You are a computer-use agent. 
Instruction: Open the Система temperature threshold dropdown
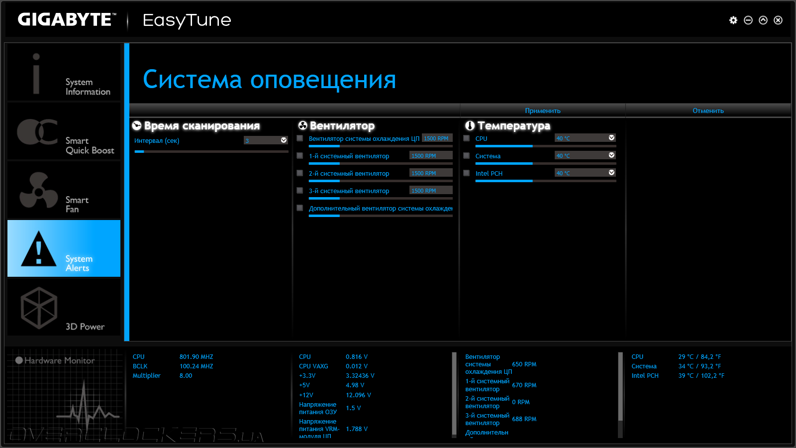[x=586, y=155]
